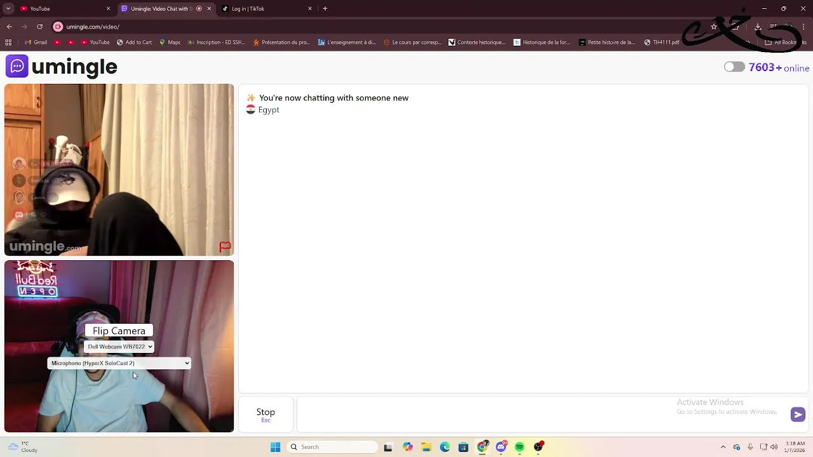
Task: Open TH4111.pdf bookmark
Action: pyautogui.click(x=662, y=43)
